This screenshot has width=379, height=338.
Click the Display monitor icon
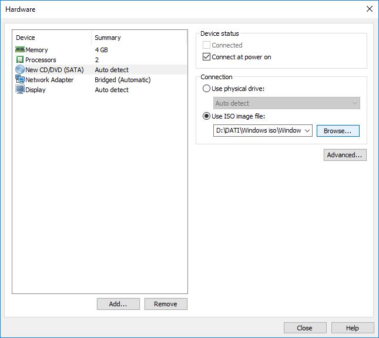tap(20, 89)
